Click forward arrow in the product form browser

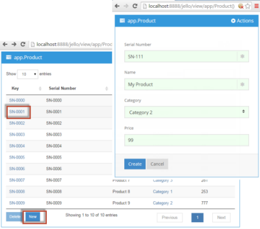pyautogui.click(x=126, y=6)
